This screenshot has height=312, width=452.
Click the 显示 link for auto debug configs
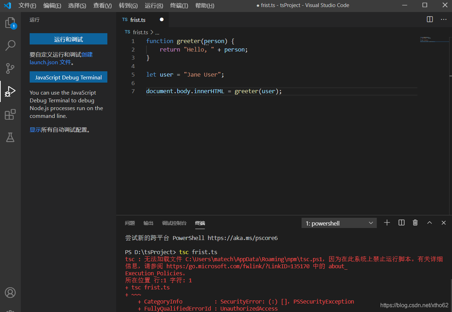pos(35,130)
